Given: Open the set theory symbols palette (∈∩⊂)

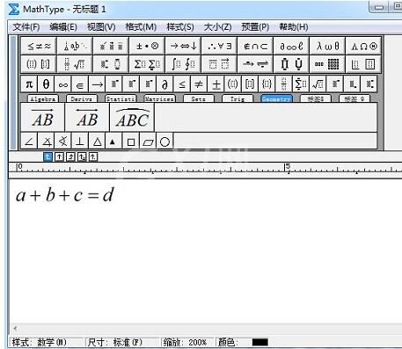Looking at the screenshot, I should (x=255, y=46).
